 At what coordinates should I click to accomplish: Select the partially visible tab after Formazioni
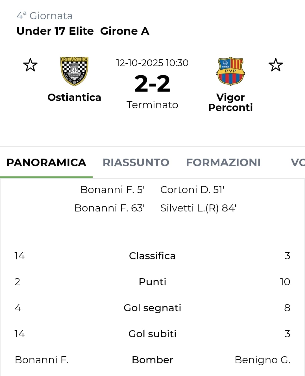coord(297,163)
